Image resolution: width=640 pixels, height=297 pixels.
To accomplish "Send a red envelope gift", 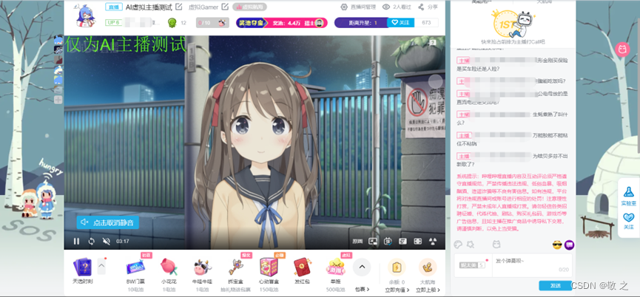I will coord(301,267).
